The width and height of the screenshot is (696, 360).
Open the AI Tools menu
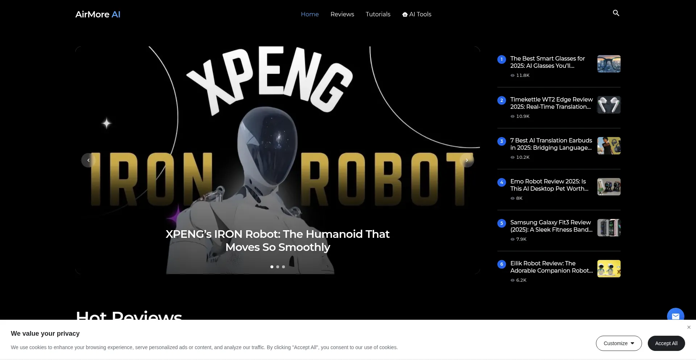(417, 14)
